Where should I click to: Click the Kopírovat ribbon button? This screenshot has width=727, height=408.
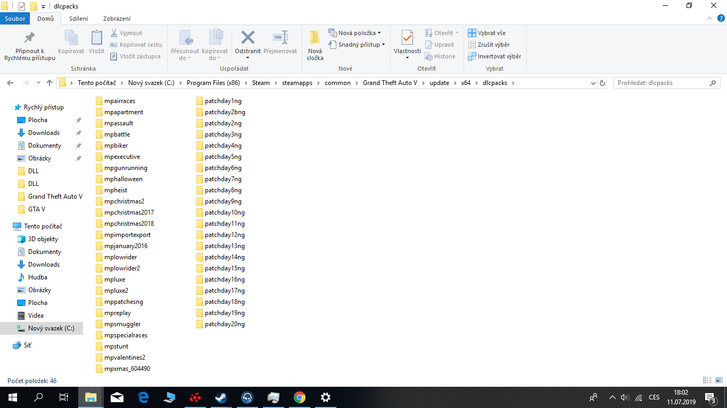pyautogui.click(x=71, y=42)
